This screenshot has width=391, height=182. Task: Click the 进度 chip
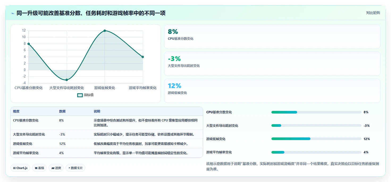click(x=56, y=168)
